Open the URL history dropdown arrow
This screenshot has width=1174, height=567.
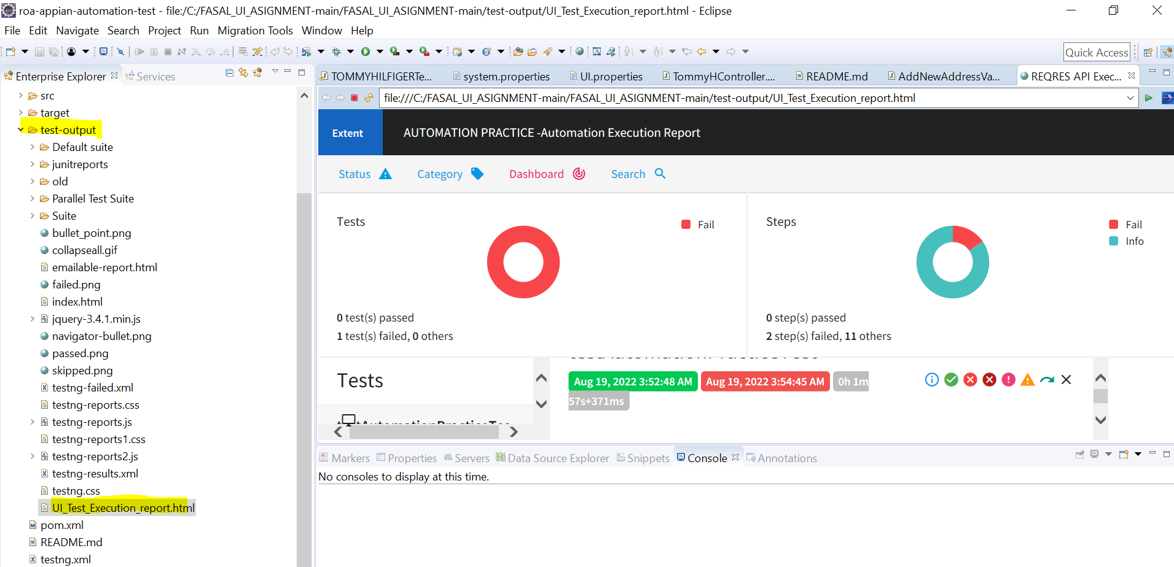pos(1130,98)
